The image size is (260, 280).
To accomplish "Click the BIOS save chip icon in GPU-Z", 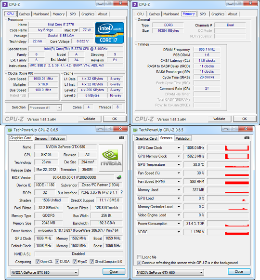I will coord(119,177).
